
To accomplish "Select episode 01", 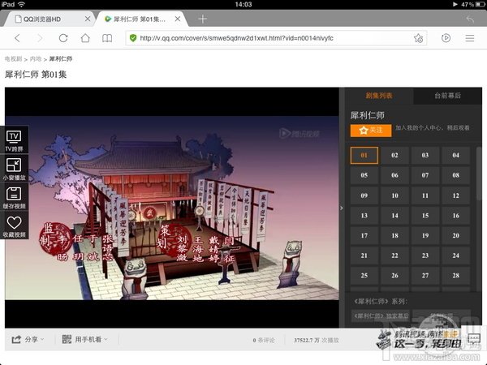I will click(x=364, y=155).
